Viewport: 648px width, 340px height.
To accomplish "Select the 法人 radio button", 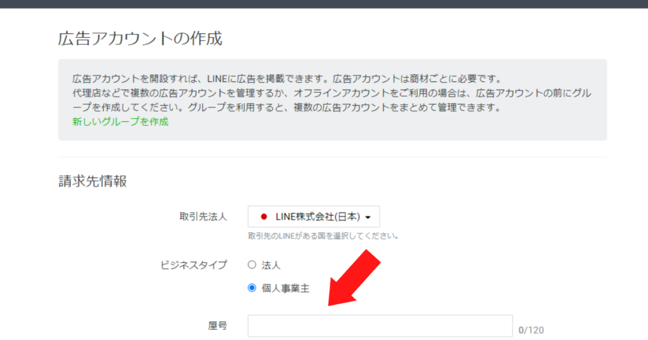I will pyautogui.click(x=252, y=265).
